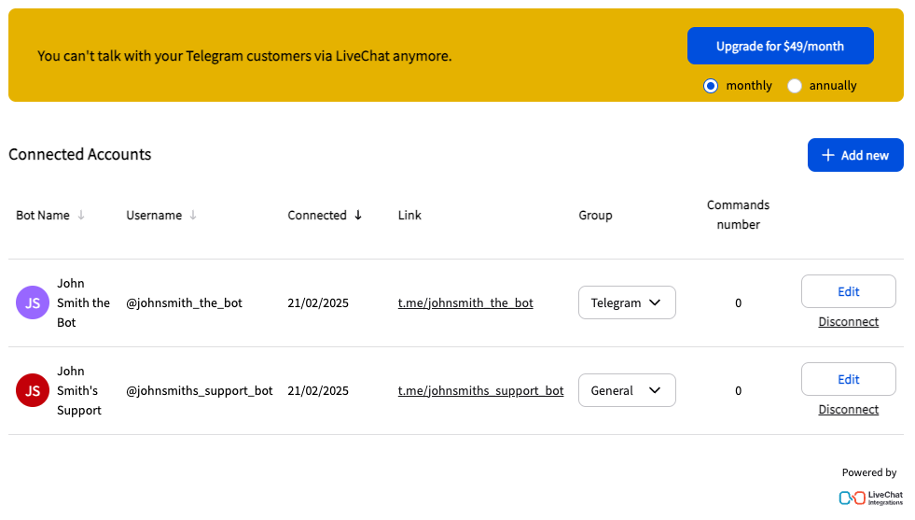Select the annually billing radio button

794,86
